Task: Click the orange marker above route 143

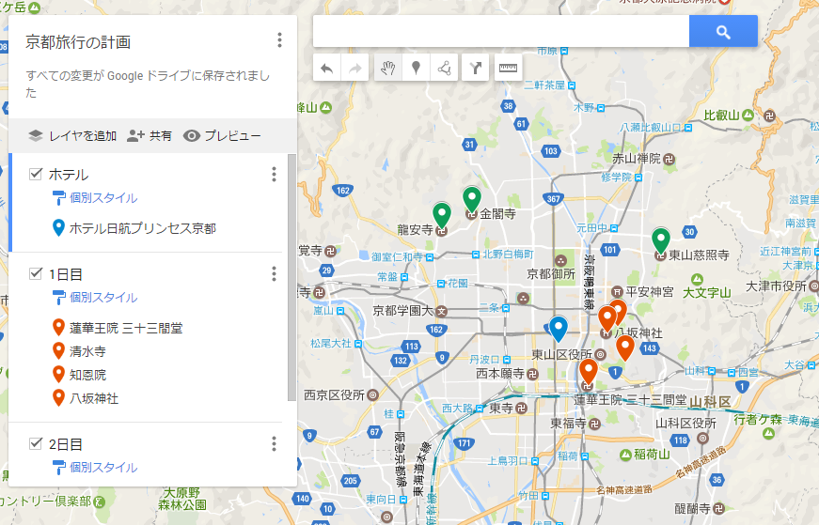Action: click(x=624, y=348)
